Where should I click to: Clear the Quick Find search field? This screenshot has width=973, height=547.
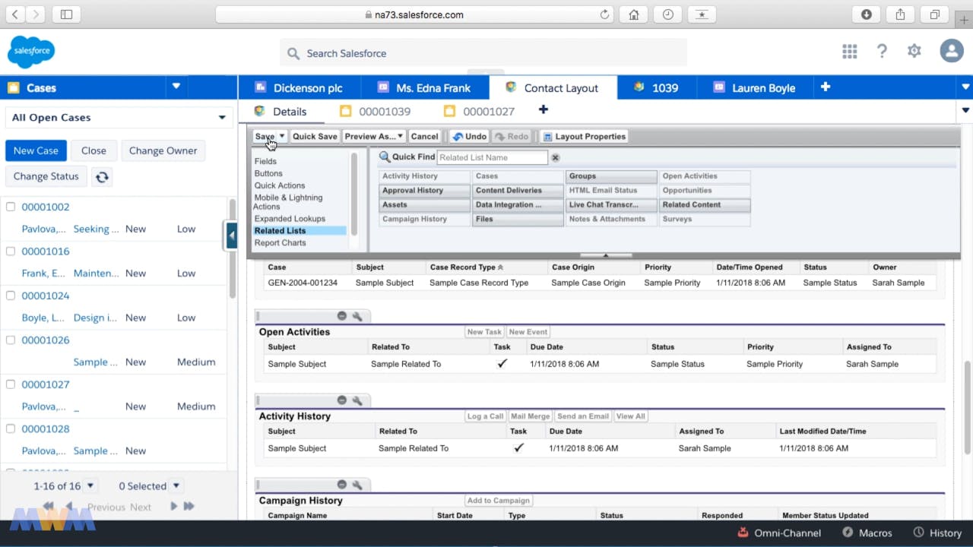(x=555, y=157)
